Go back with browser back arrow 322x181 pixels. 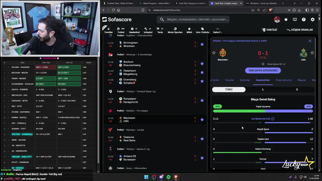pyautogui.click(x=103, y=10)
